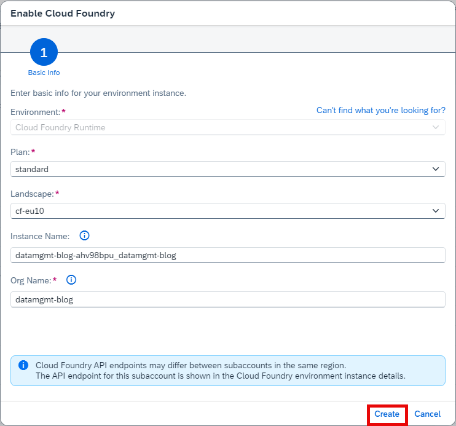Focus the Instance Name text field
Screen dimensions: 456x426
[x=228, y=255]
